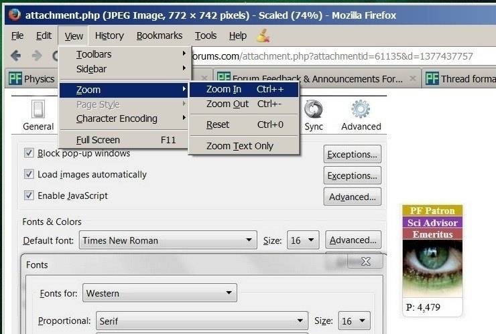The image size is (496, 334).
Task: Click Advanced button for JavaScript
Action: pos(353,197)
